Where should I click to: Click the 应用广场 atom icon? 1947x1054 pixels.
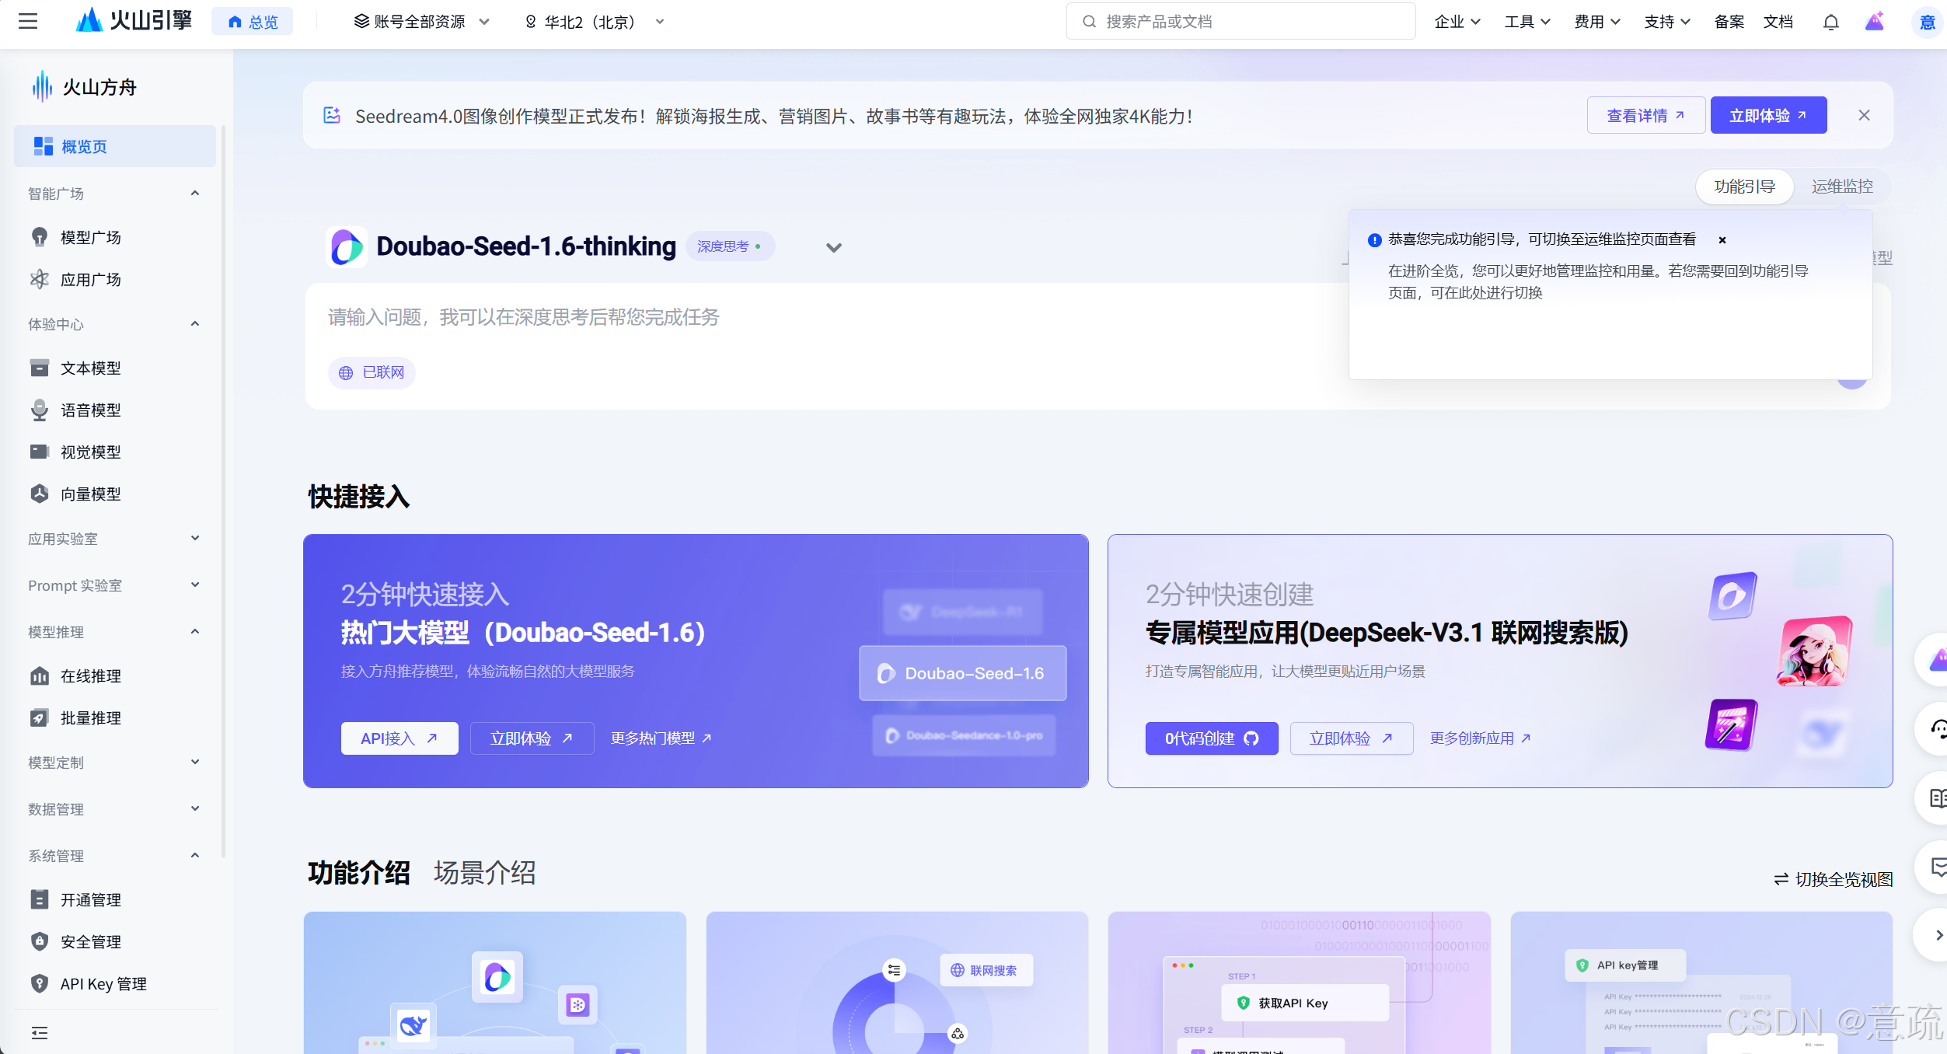click(39, 279)
